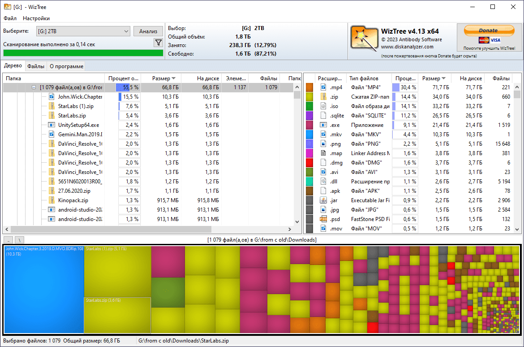Click the .sqlite file type icon

(323, 116)
